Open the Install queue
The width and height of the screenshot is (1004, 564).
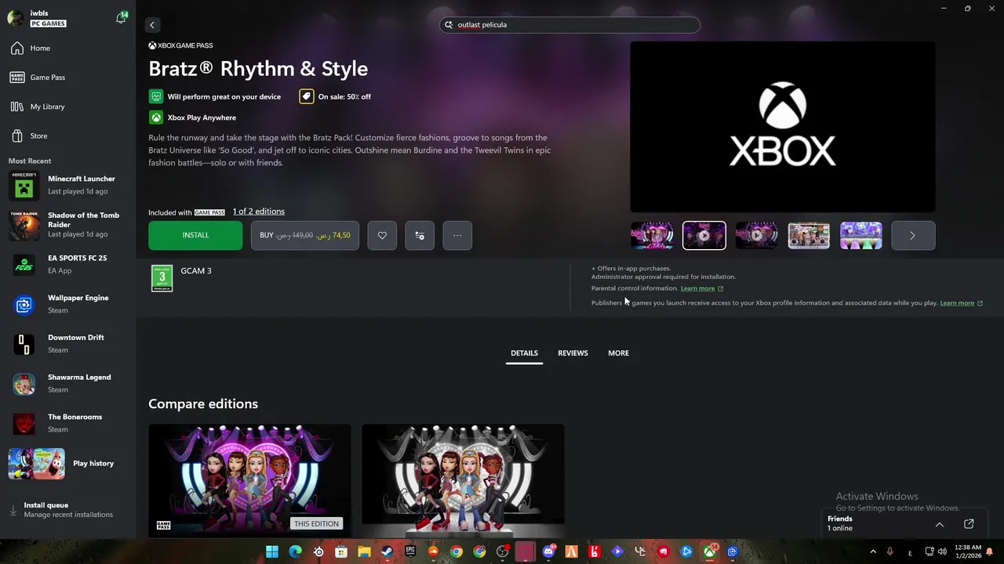click(x=67, y=510)
